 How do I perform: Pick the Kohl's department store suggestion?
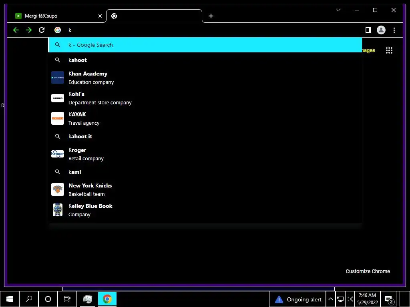click(x=205, y=98)
